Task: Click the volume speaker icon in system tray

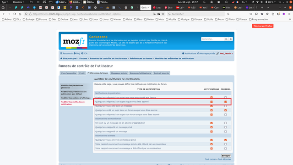Action: tap(261, 2)
